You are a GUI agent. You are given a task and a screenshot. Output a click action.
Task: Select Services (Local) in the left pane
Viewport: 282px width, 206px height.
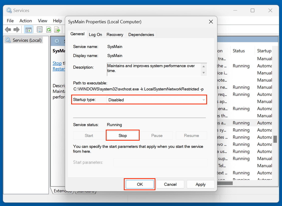(x=25, y=40)
